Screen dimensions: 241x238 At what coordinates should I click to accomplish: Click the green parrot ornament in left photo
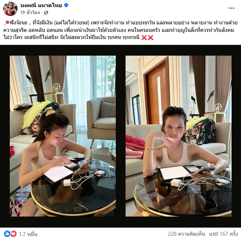point(48,76)
